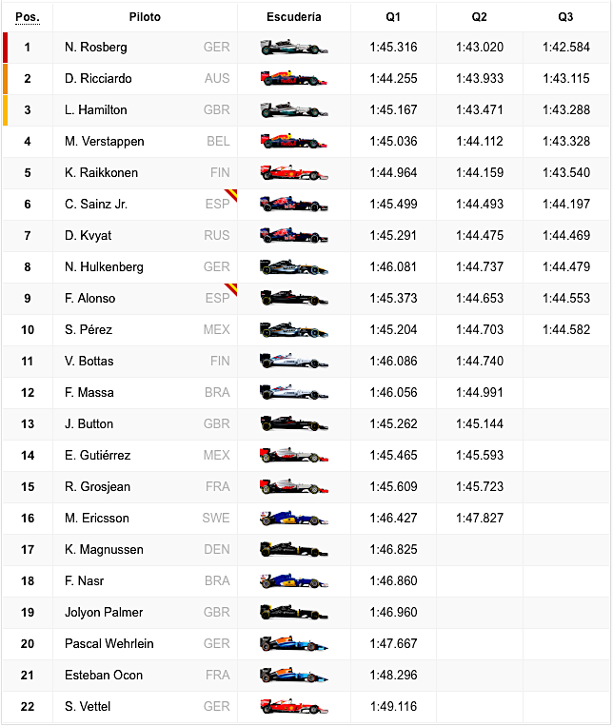This screenshot has height=726, width=613.
Task: Open driver name M. Verstappen
Action: click(105, 142)
